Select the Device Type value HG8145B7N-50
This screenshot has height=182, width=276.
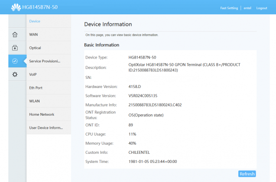click(x=142, y=57)
